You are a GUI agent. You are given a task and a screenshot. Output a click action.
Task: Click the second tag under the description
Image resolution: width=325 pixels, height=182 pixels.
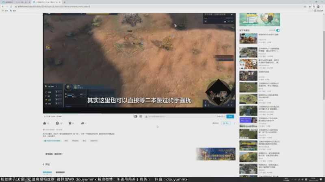tap(66, 141)
